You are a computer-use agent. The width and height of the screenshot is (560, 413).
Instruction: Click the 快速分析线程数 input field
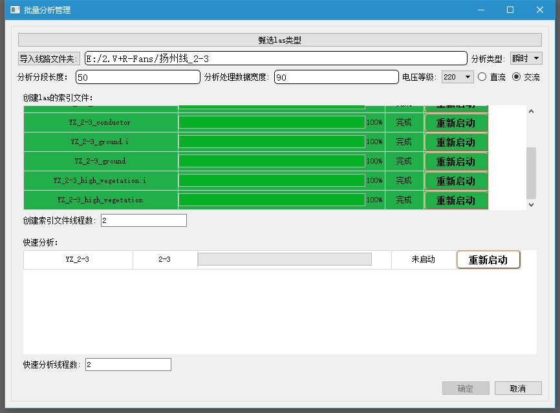128,365
